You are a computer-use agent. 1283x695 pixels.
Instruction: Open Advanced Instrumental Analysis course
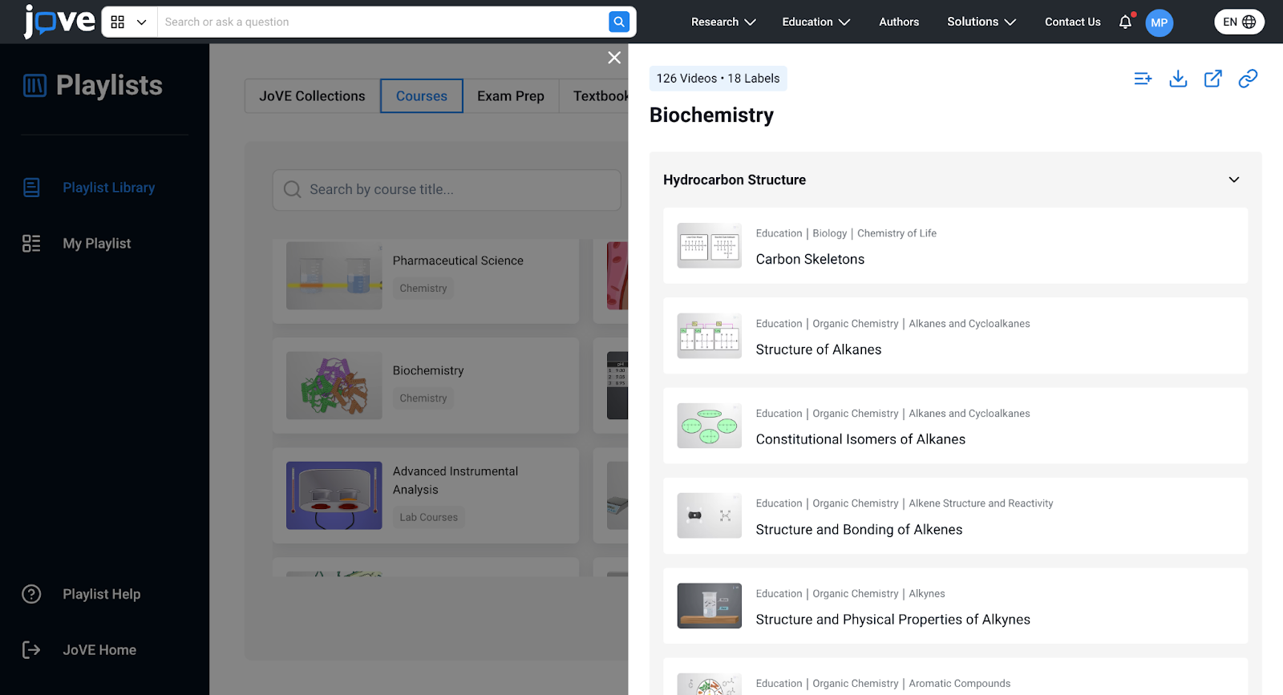click(x=426, y=495)
